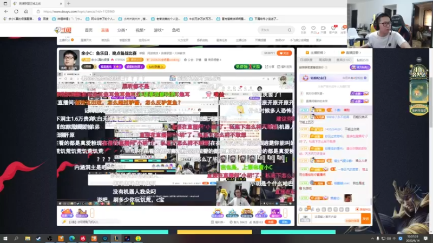The height and width of the screenshot is (243, 433).
Task: Open the 百度 bookmark
Action: 43,19
